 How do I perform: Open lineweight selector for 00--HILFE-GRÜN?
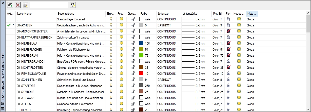tap(194, 56)
